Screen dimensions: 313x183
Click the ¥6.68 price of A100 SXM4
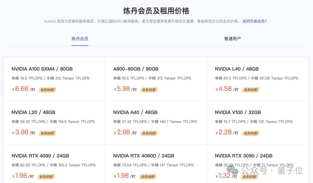point(20,89)
